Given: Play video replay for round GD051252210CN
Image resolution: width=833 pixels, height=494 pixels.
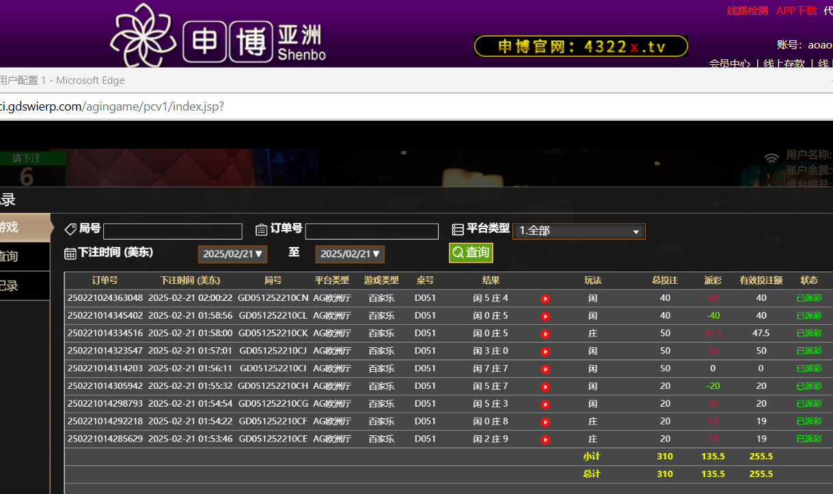Looking at the screenshot, I should click(545, 299).
